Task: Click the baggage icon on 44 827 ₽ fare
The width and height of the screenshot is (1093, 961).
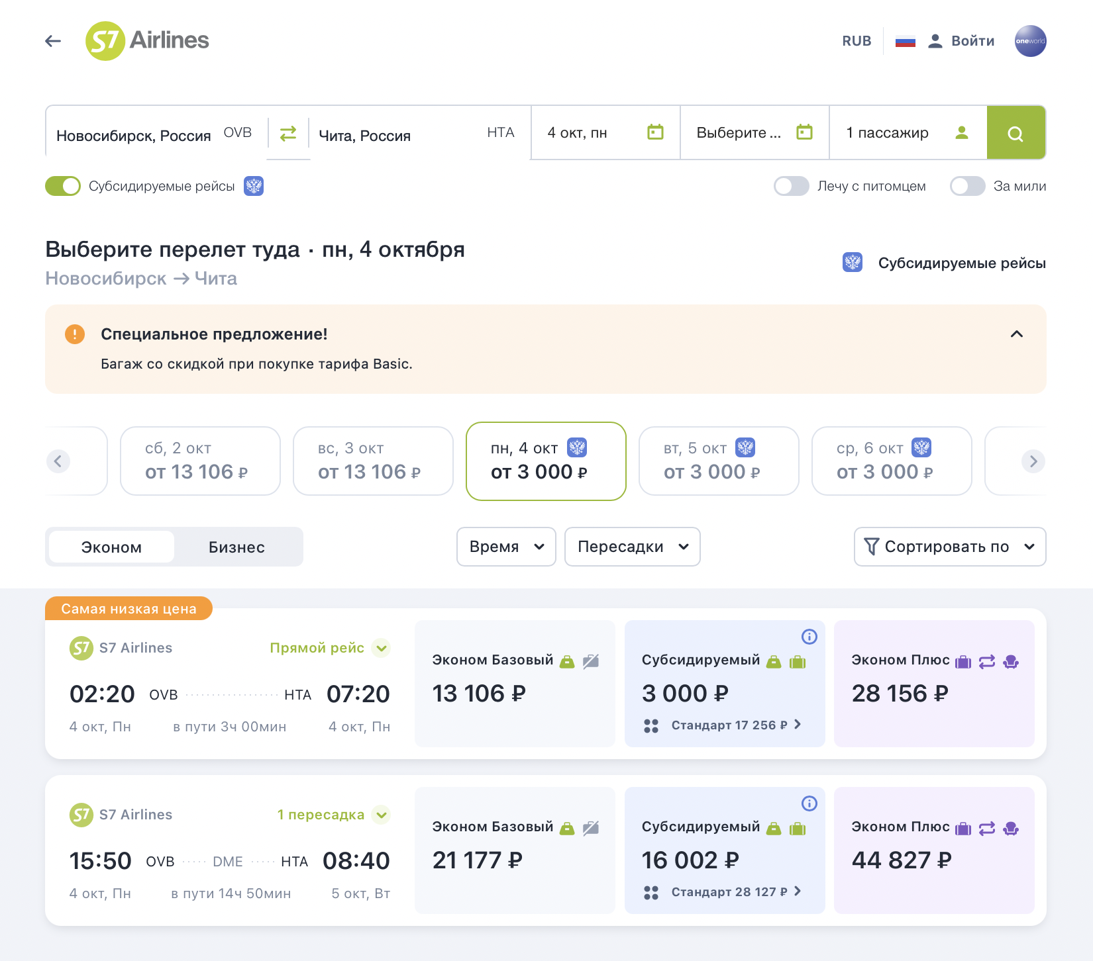Action: 963,828
